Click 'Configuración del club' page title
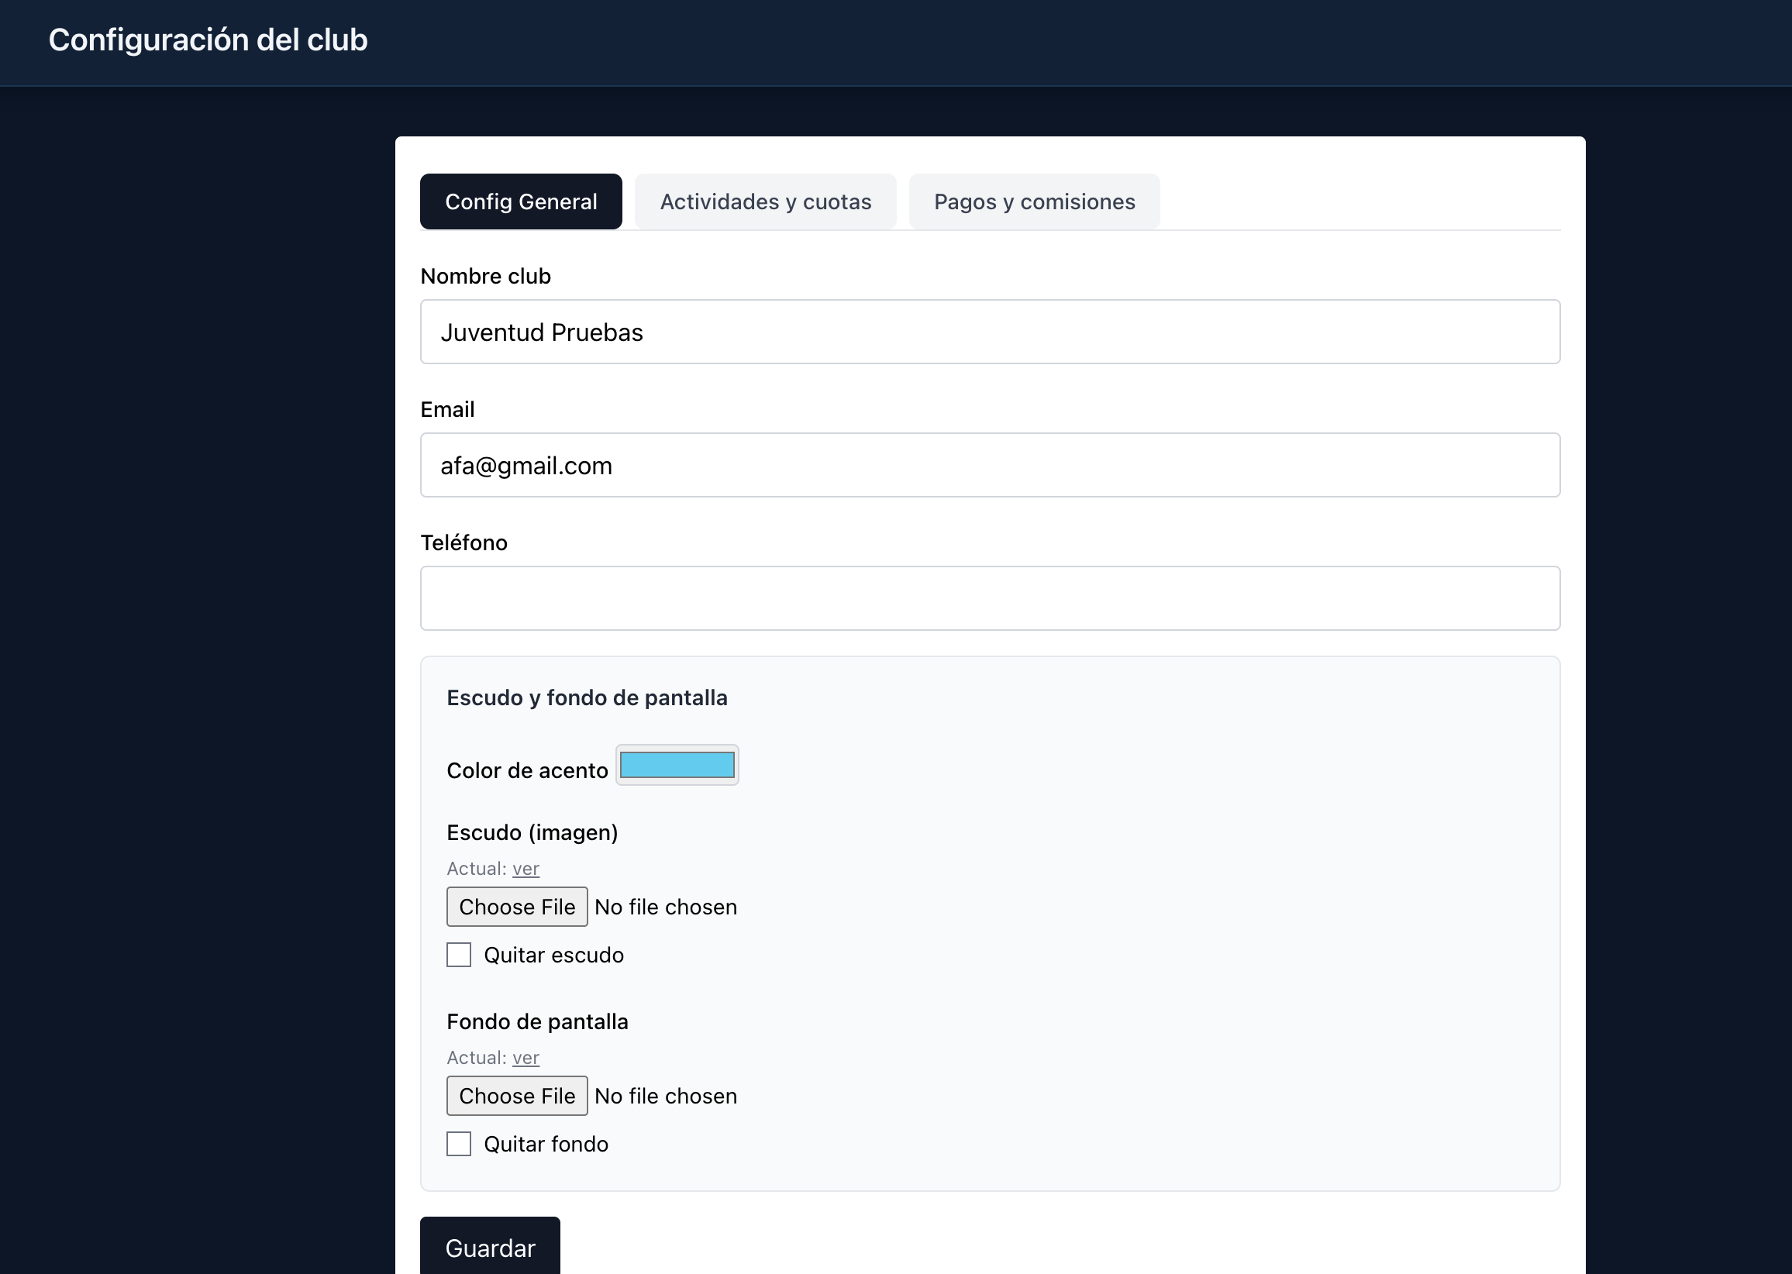This screenshot has width=1792, height=1274. pyautogui.click(x=208, y=40)
